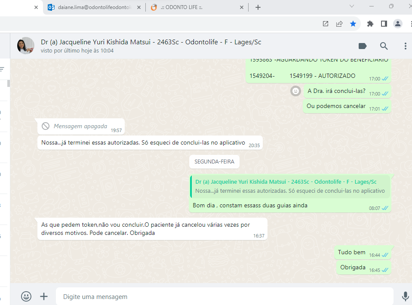Open contact info via Dr (a) Jacqueline name
This screenshot has width=412, height=305.
(x=151, y=42)
